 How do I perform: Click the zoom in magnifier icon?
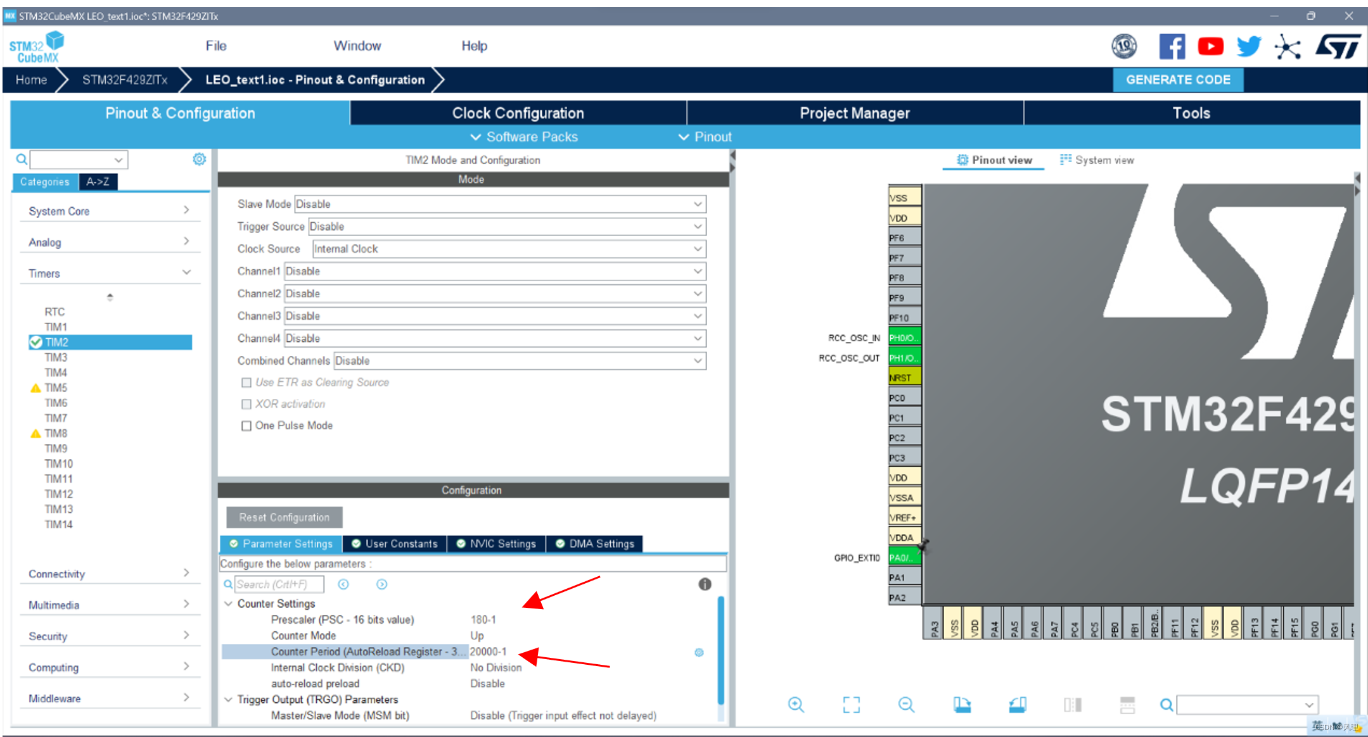tap(796, 705)
